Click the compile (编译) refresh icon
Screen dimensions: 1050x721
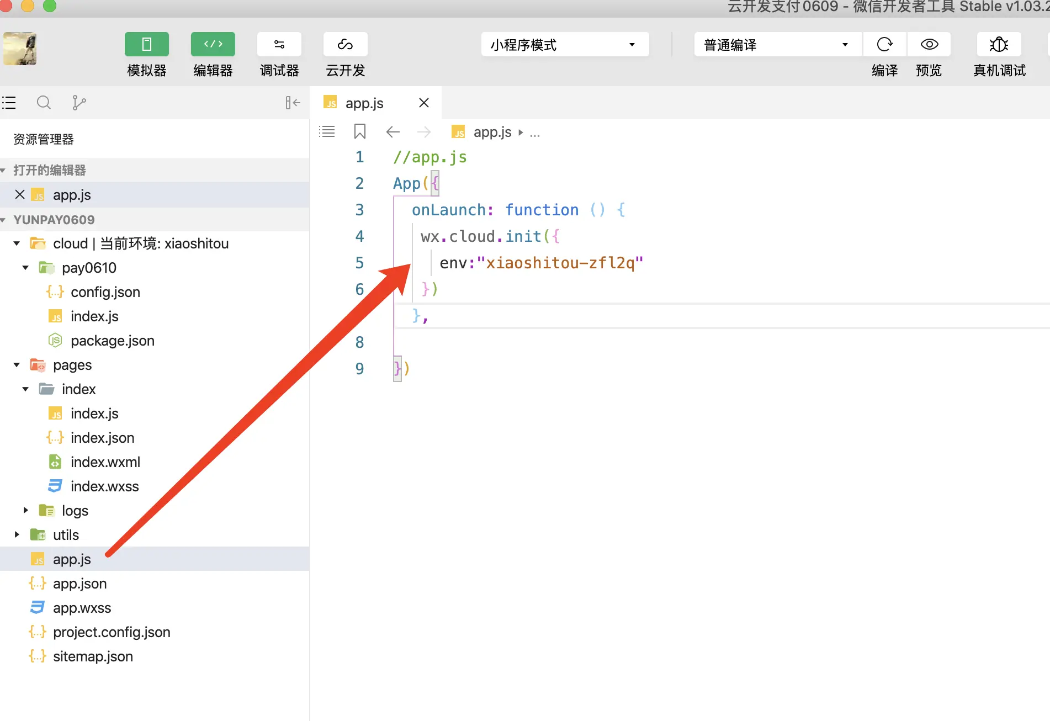(884, 44)
